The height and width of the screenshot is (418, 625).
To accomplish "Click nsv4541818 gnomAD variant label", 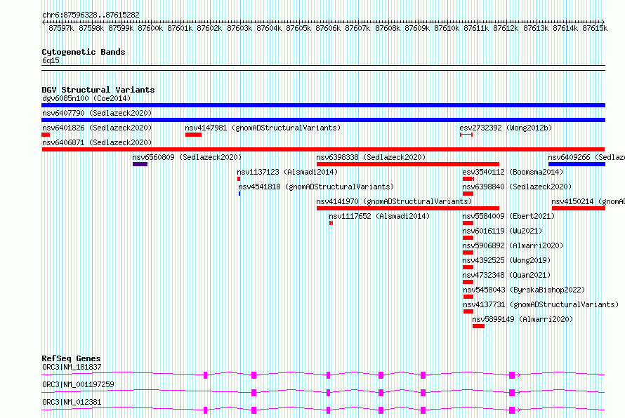I will pyautogui.click(x=316, y=187).
